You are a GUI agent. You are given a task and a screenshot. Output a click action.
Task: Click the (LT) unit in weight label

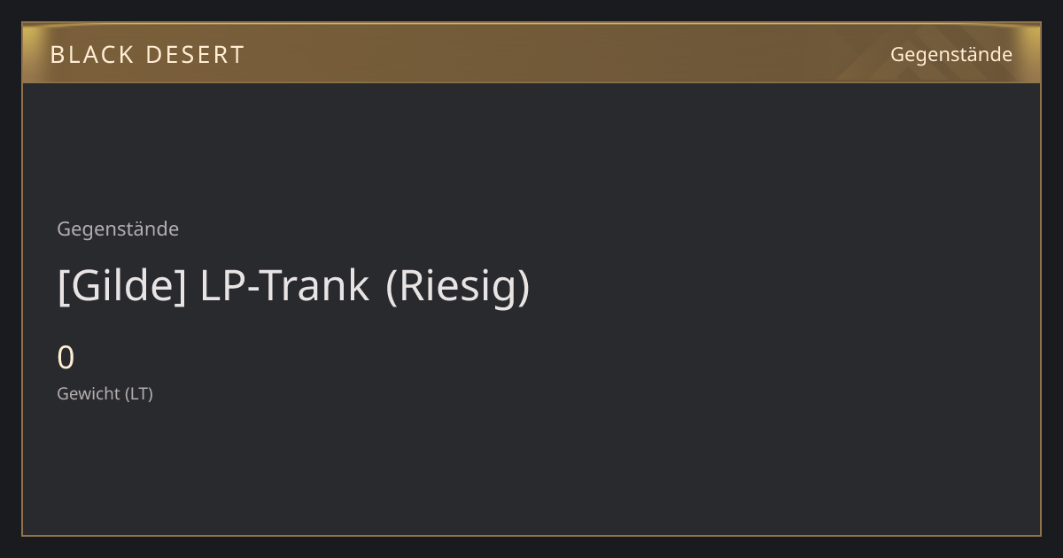coord(138,394)
